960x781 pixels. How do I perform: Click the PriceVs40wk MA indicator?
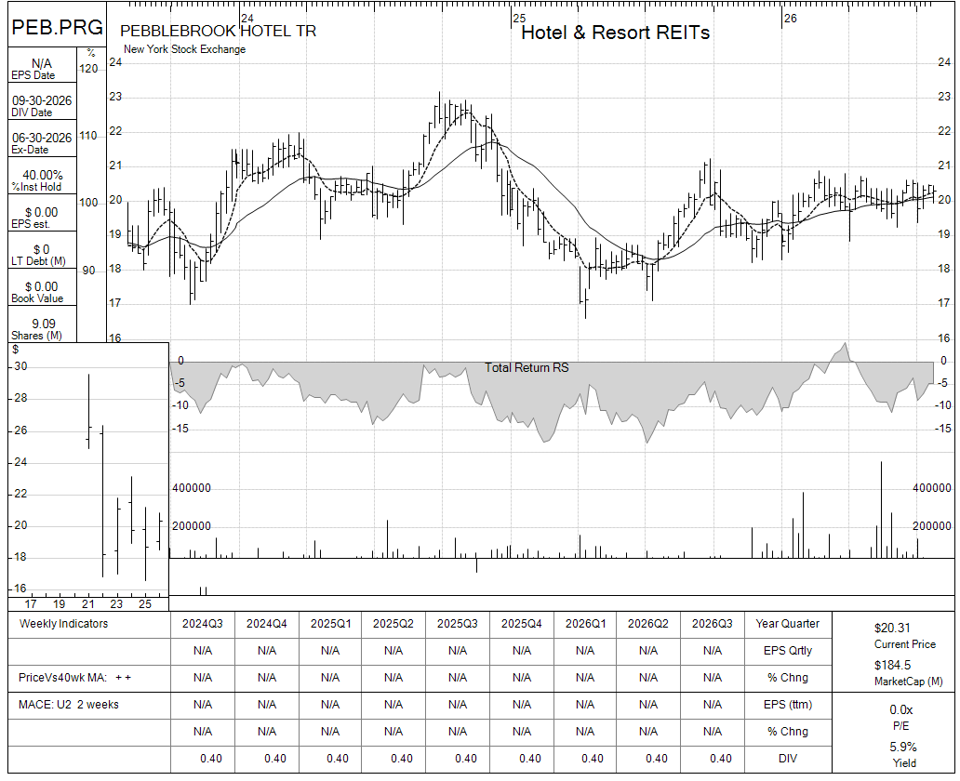click(74, 678)
